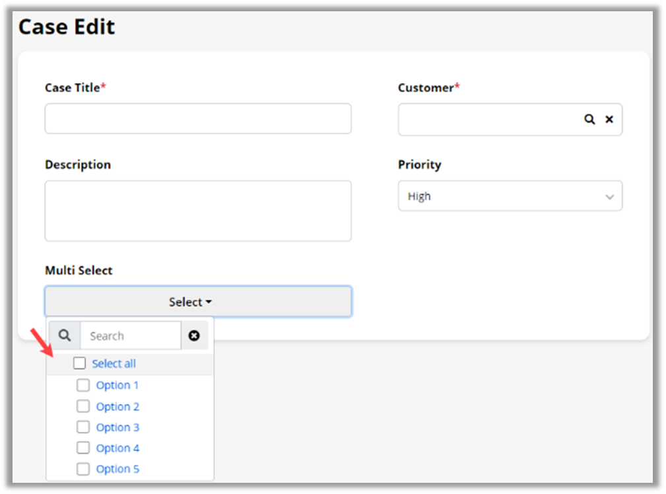This screenshot has height=494, width=666.
Task: Click the Priority dropdown chevron arrow
Action: (x=609, y=197)
